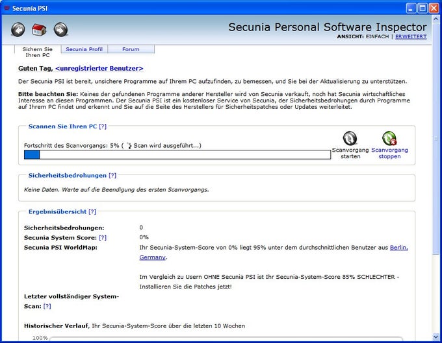Click the scrollbar down arrow
The image size is (442, 343).
[x=435, y=337]
